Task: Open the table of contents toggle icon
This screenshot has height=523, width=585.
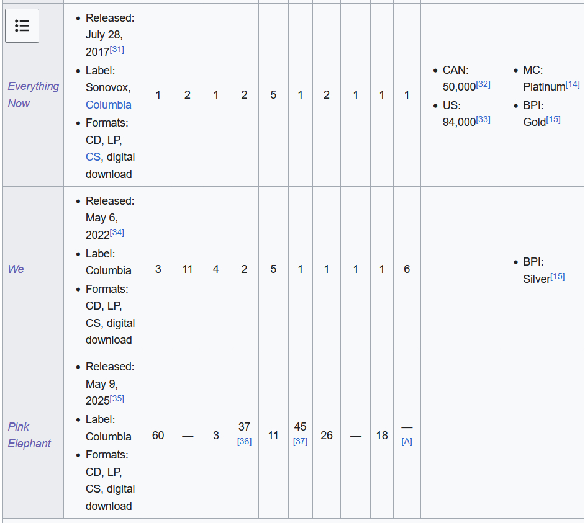Action: pos(22,25)
